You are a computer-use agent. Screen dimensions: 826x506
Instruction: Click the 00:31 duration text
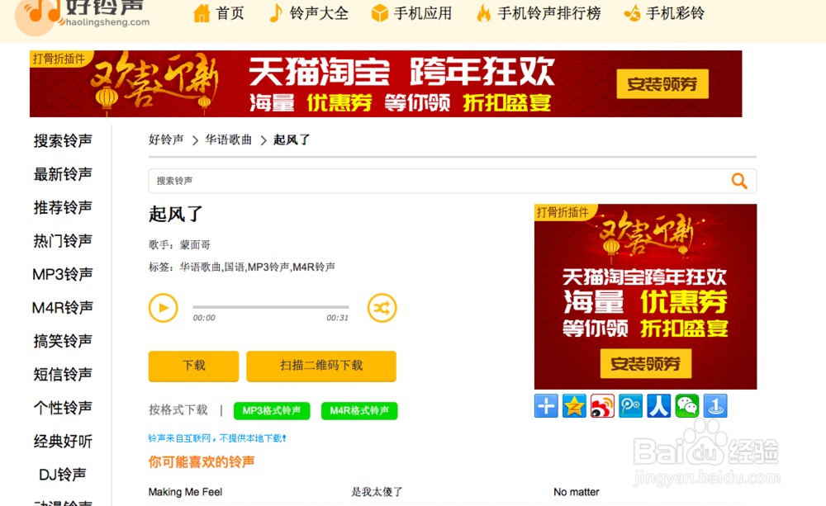click(337, 318)
